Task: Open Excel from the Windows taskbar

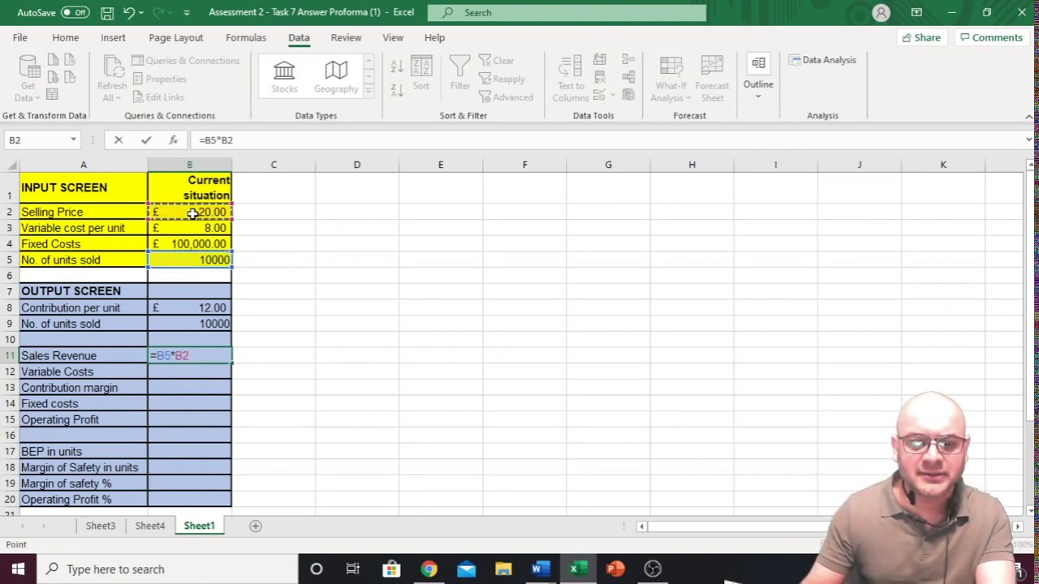Action: tap(577, 569)
